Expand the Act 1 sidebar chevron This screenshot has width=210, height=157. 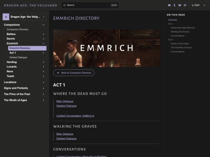click(x=44, y=53)
